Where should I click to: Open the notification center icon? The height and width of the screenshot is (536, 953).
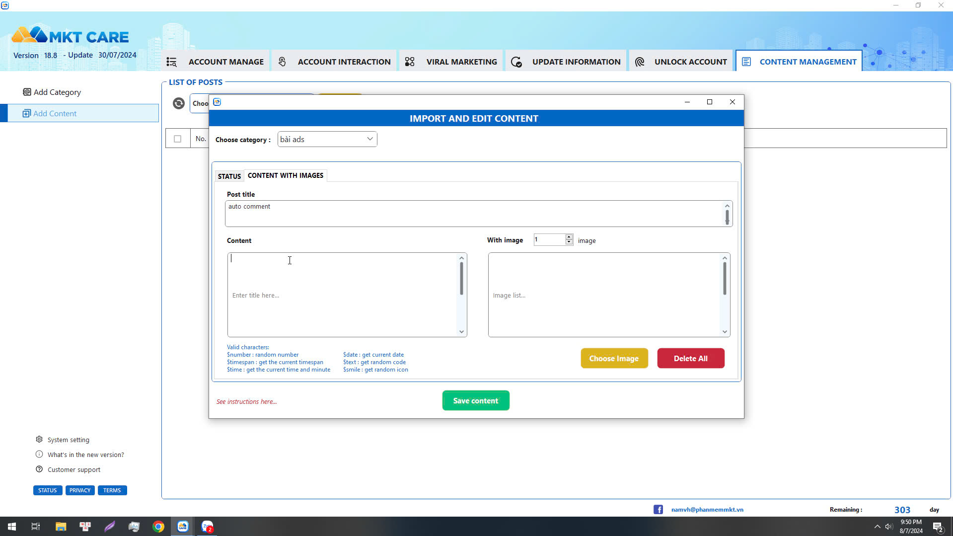[938, 527]
